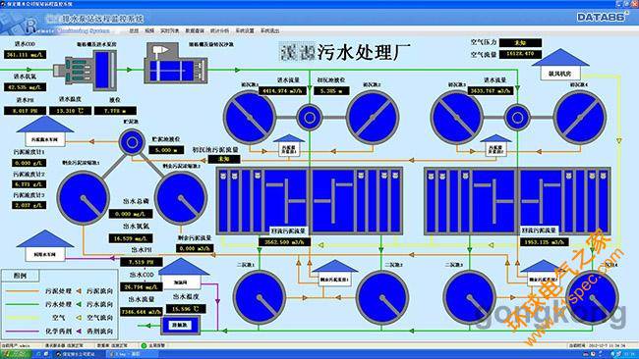Select the 污泥脱水车间 sludge dewatering building icon
The image size is (639, 359).
[45, 130]
